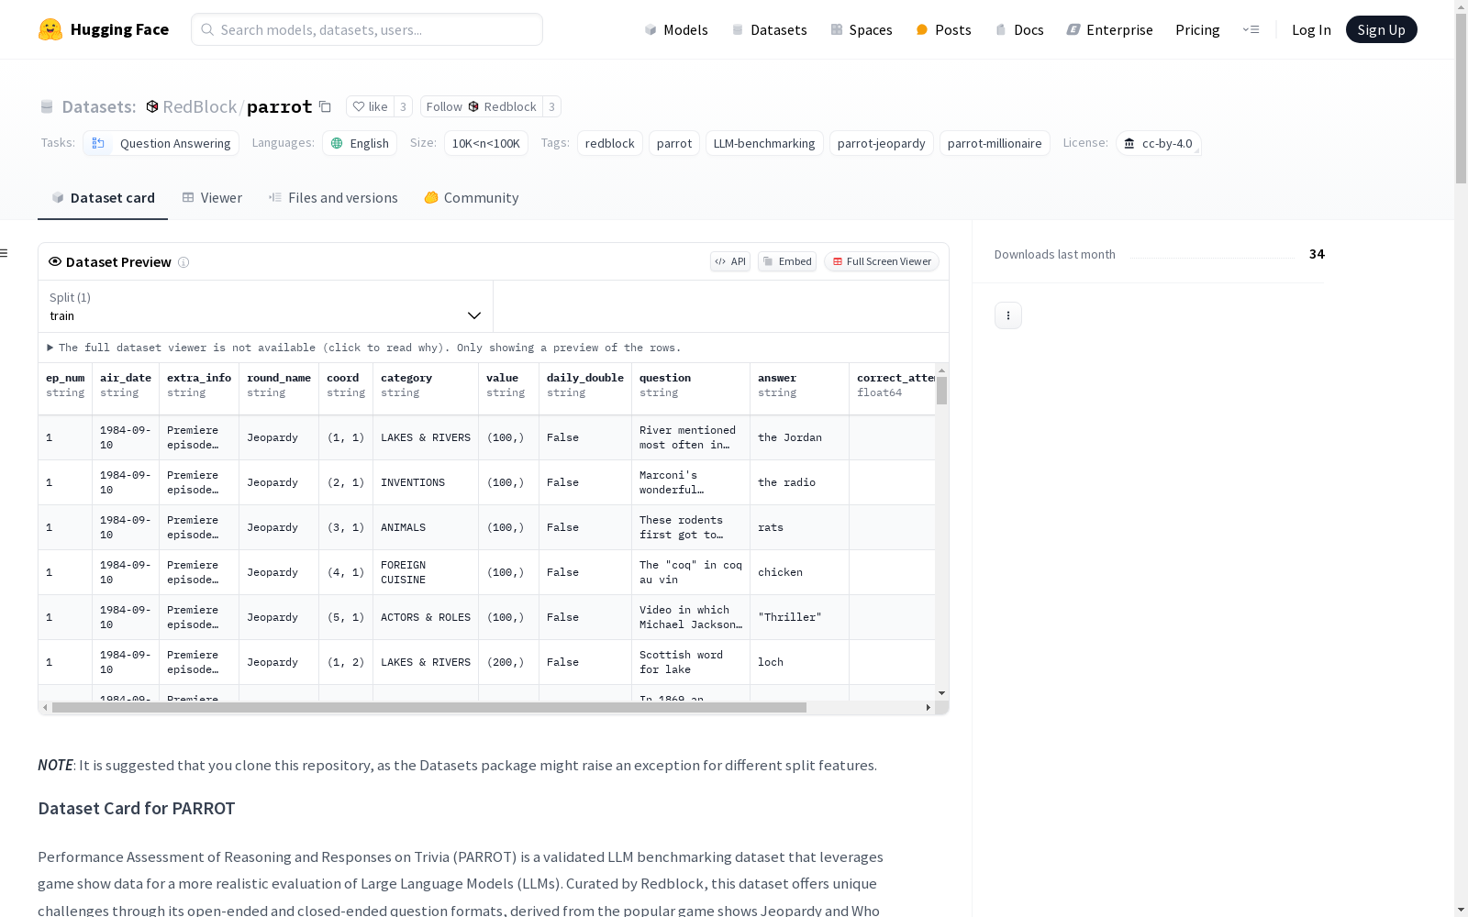Click the redblock tag
This screenshot has height=917, width=1468.
pos(610,143)
